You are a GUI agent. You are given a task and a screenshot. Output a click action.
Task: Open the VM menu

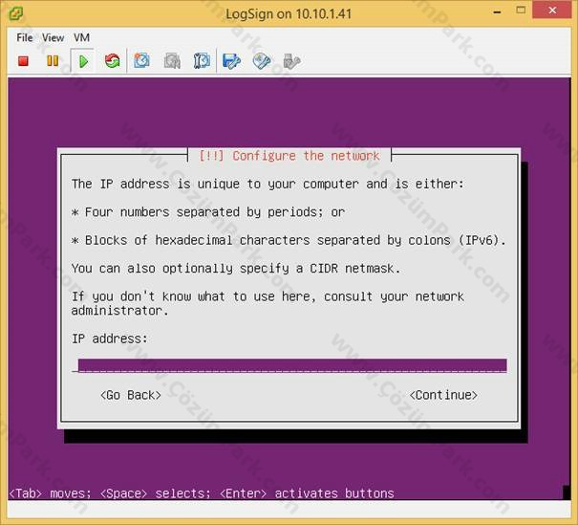coord(81,37)
